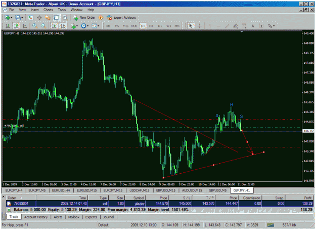Screen dimensions: 316x229
Task: Expand the New Chart dropdown arrow
Action: click(12, 18)
